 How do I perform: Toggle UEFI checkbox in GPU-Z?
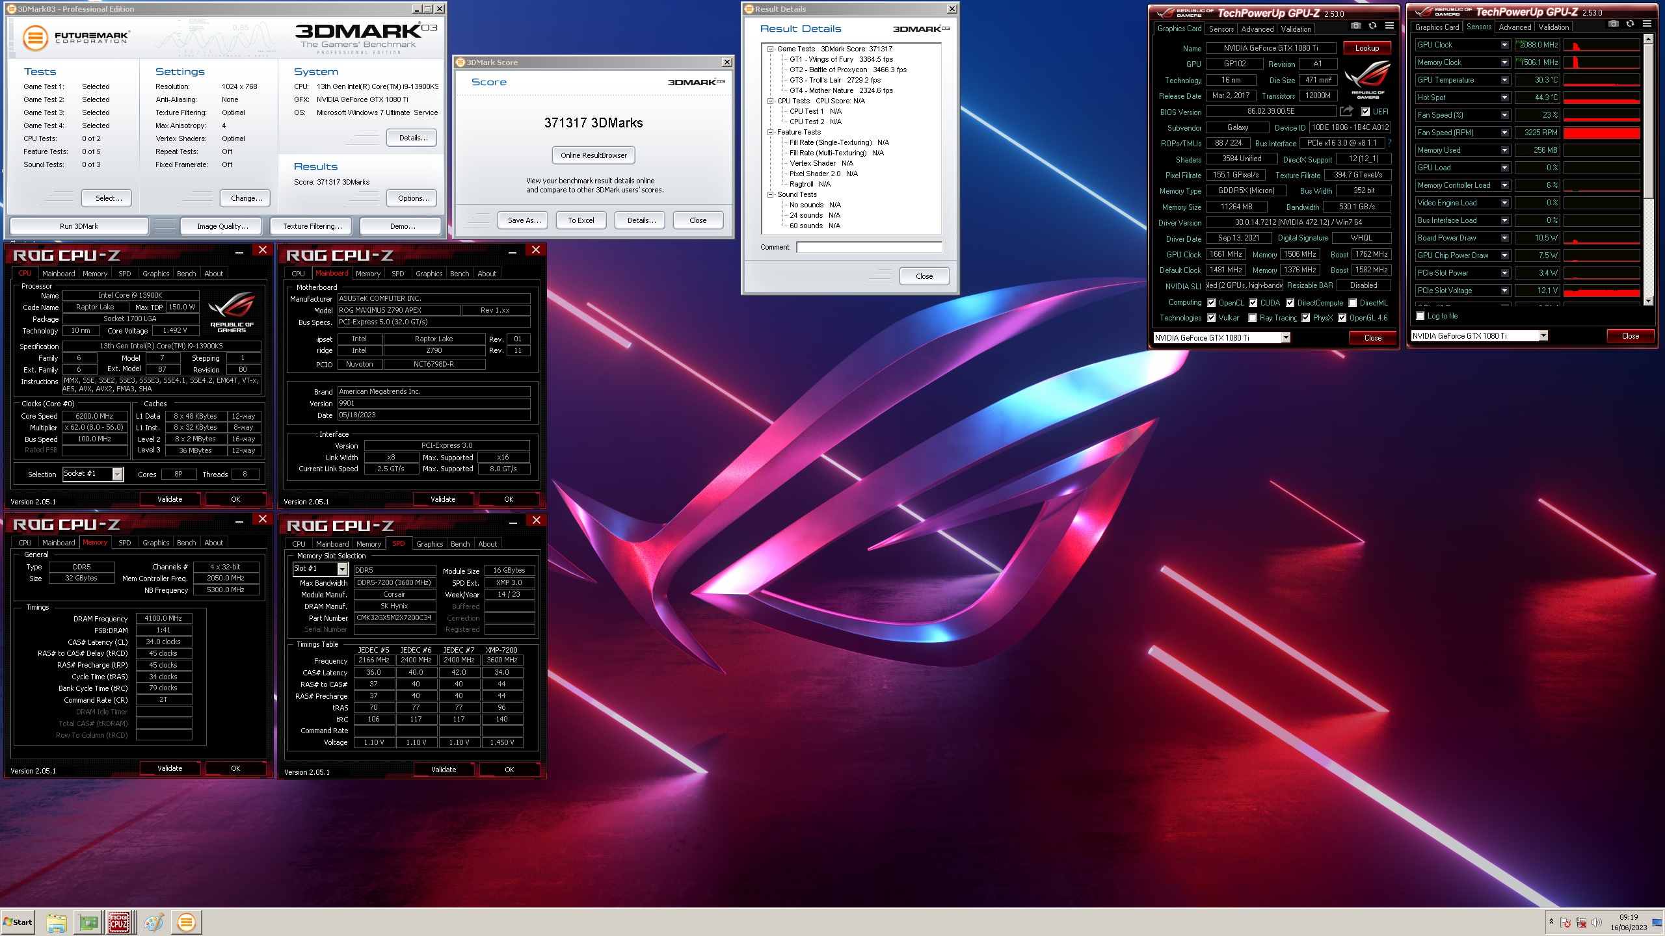click(1366, 112)
